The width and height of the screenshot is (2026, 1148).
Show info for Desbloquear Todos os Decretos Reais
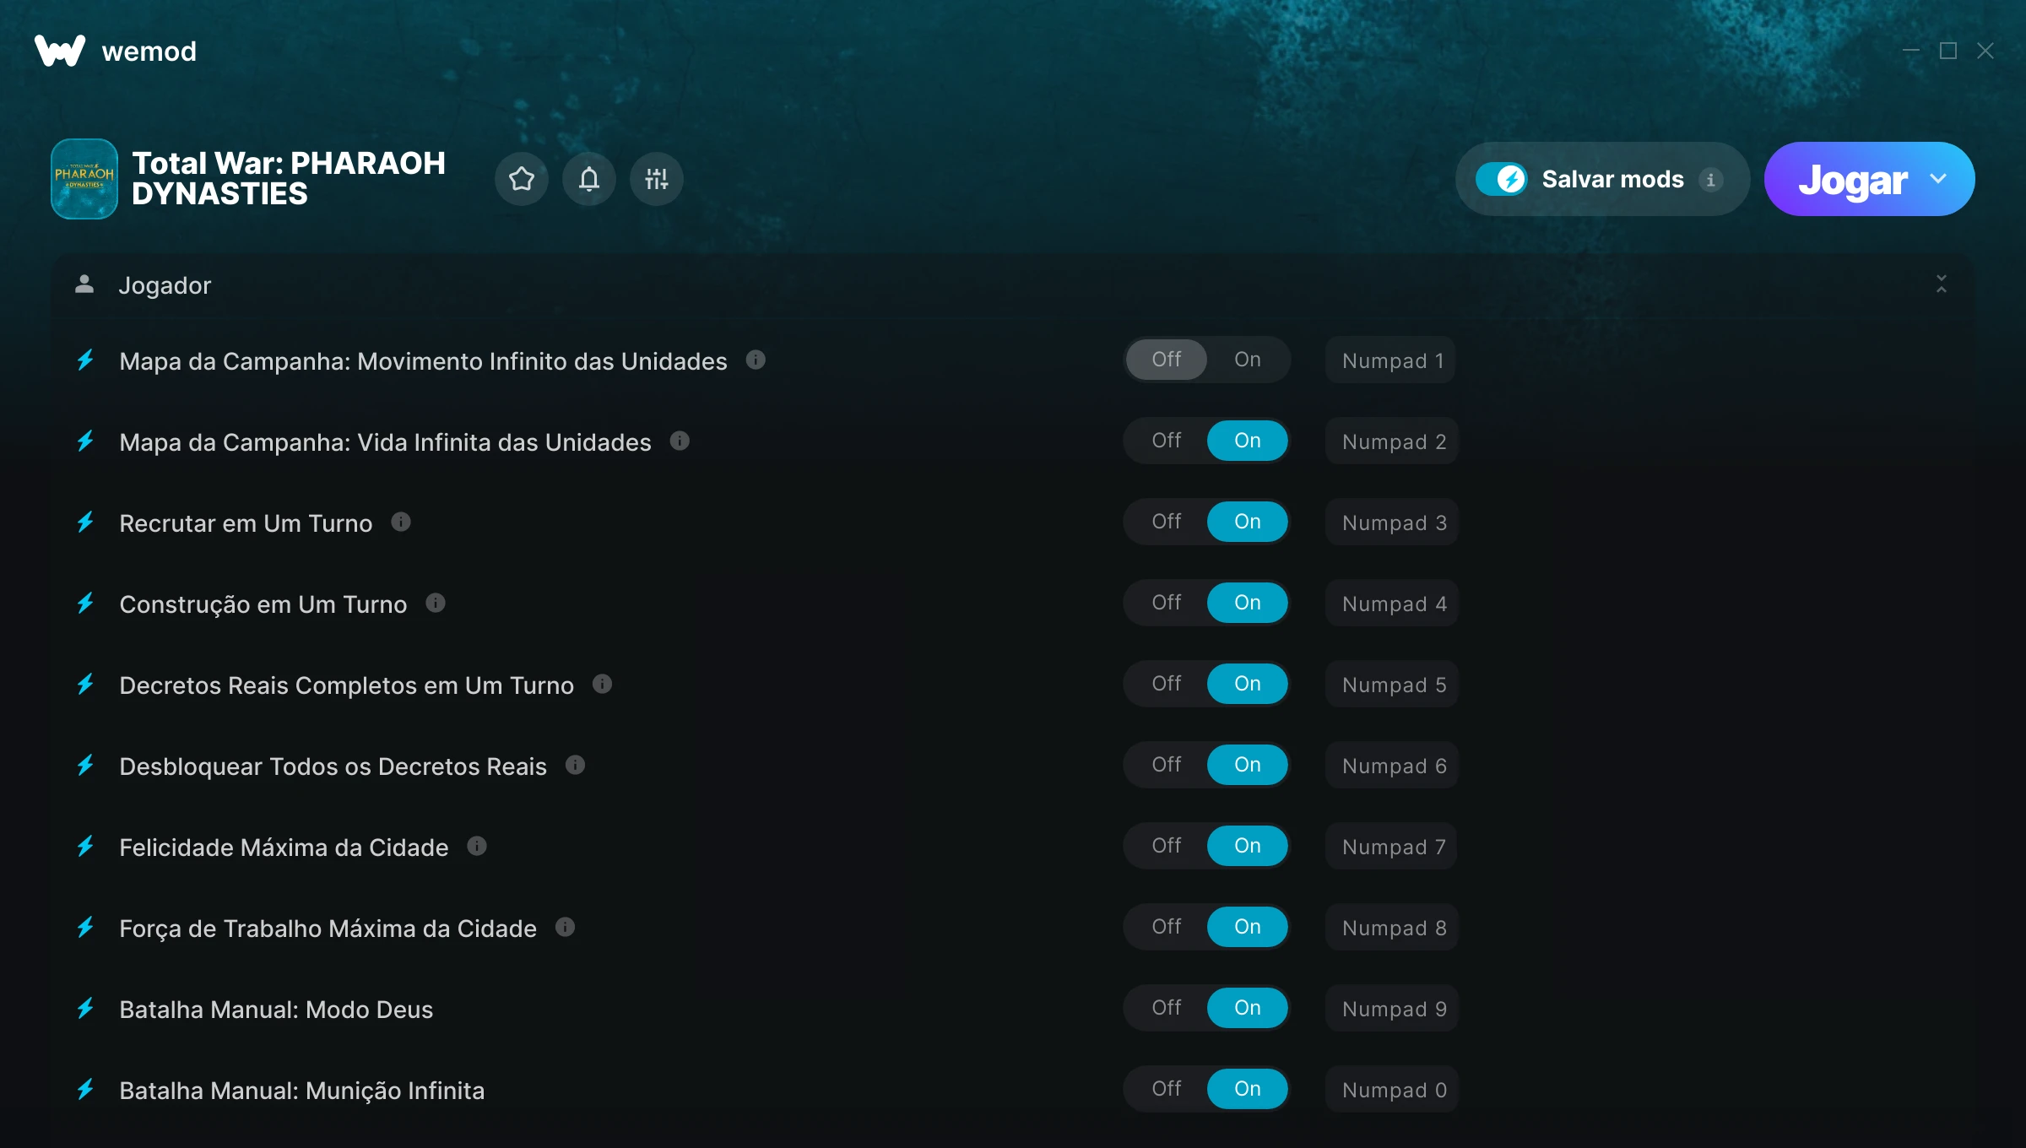point(576,766)
